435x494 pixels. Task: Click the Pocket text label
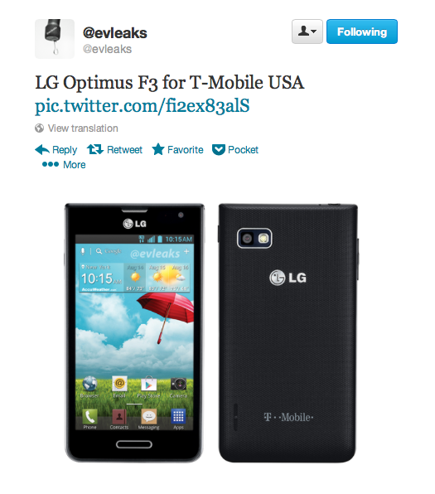click(x=243, y=150)
